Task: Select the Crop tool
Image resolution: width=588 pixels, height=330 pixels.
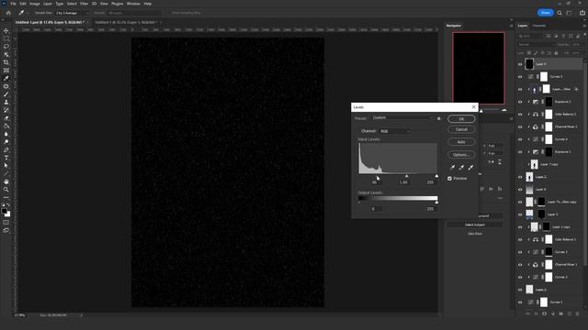Action: [x=6, y=62]
